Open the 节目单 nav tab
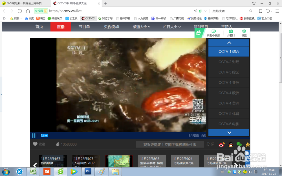Viewport: 282px width, 176px height. coord(84,27)
